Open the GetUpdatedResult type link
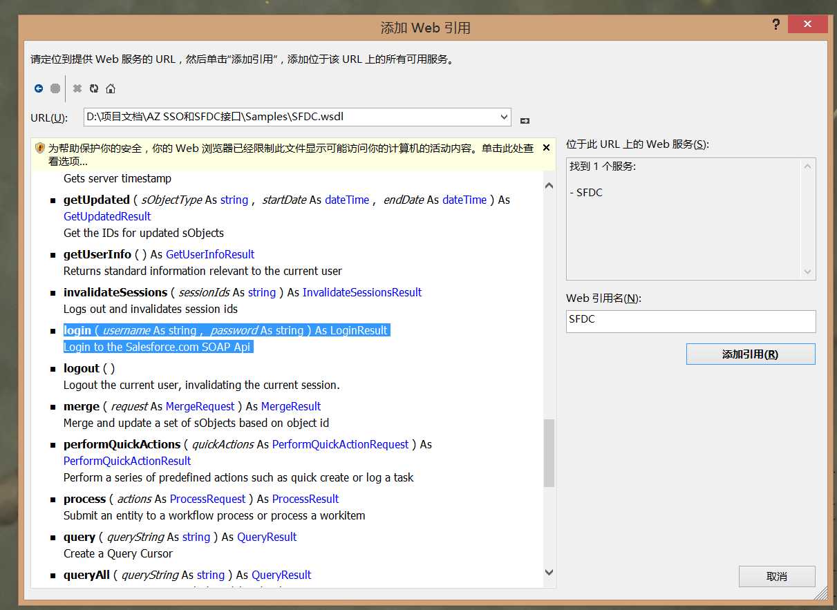 coord(107,216)
